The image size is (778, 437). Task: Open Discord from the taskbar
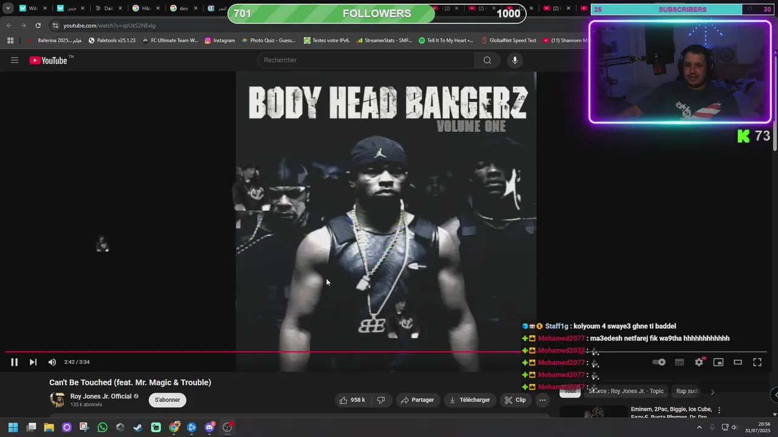click(x=210, y=427)
